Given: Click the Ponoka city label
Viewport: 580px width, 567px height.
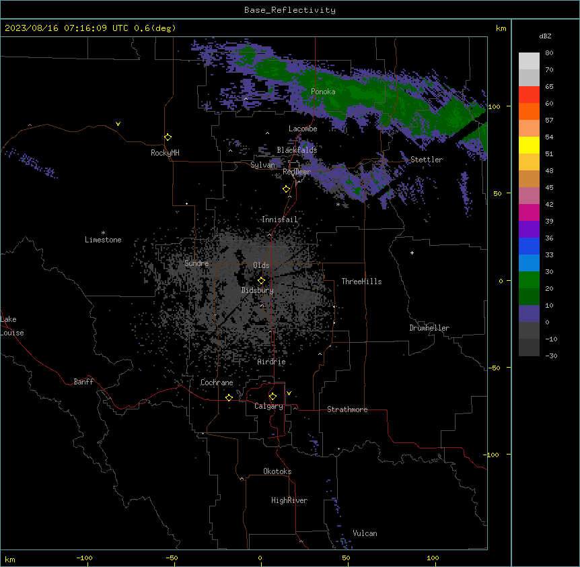Looking at the screenshot, I should click(x=323, y=92).
